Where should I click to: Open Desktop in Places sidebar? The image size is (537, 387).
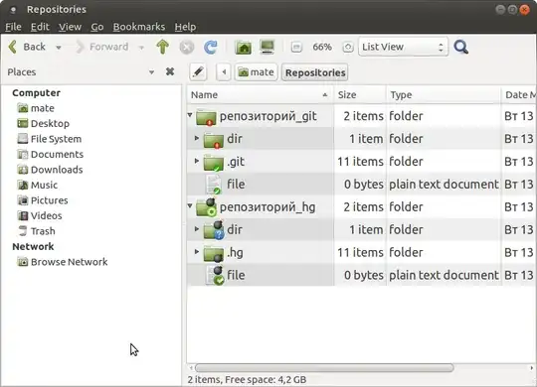pyautogui.click(x=43, y=123)
